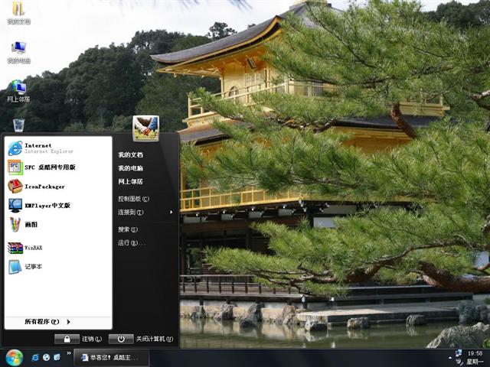Launch Internet Explorer from quick launch

(x=35, y=357)
